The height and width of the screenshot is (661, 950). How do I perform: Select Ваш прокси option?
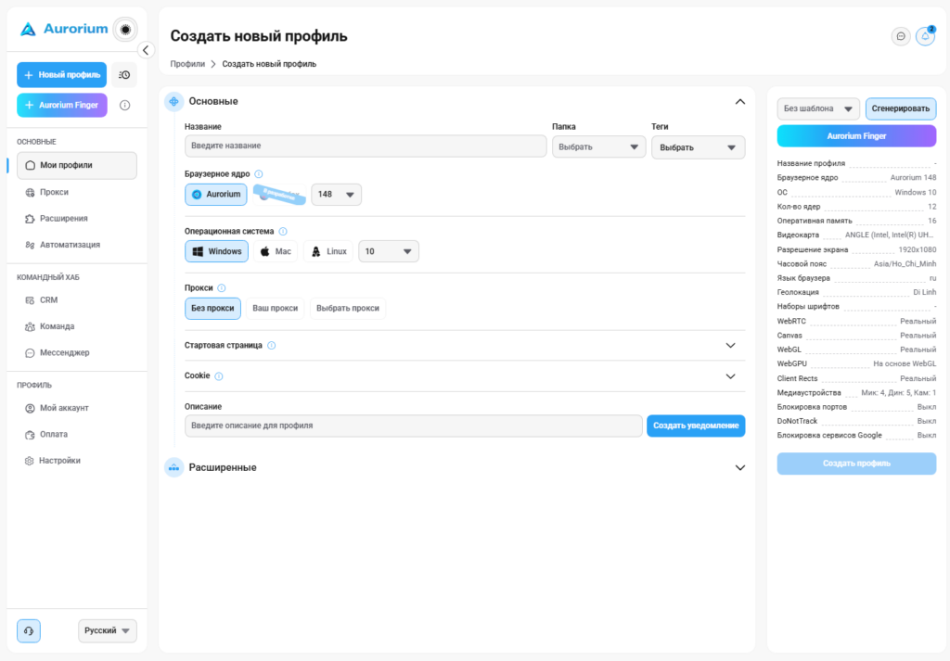pos(275,308)
